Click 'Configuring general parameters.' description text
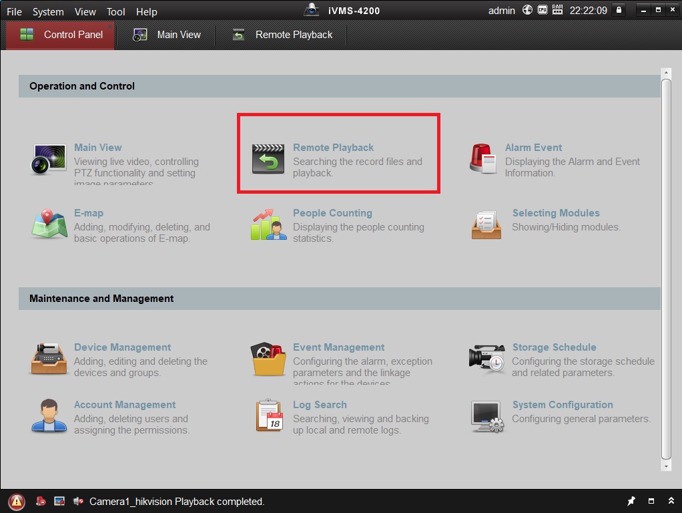 coord(581,419)
